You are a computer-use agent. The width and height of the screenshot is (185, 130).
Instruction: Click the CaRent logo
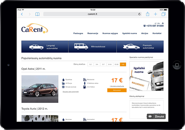coord(34,28)
